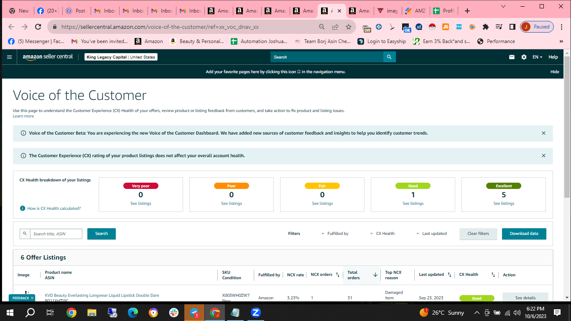Screen dimensions: 571x321
Task: Click the Amazon Seller Central logo
Action: point(48,57)
